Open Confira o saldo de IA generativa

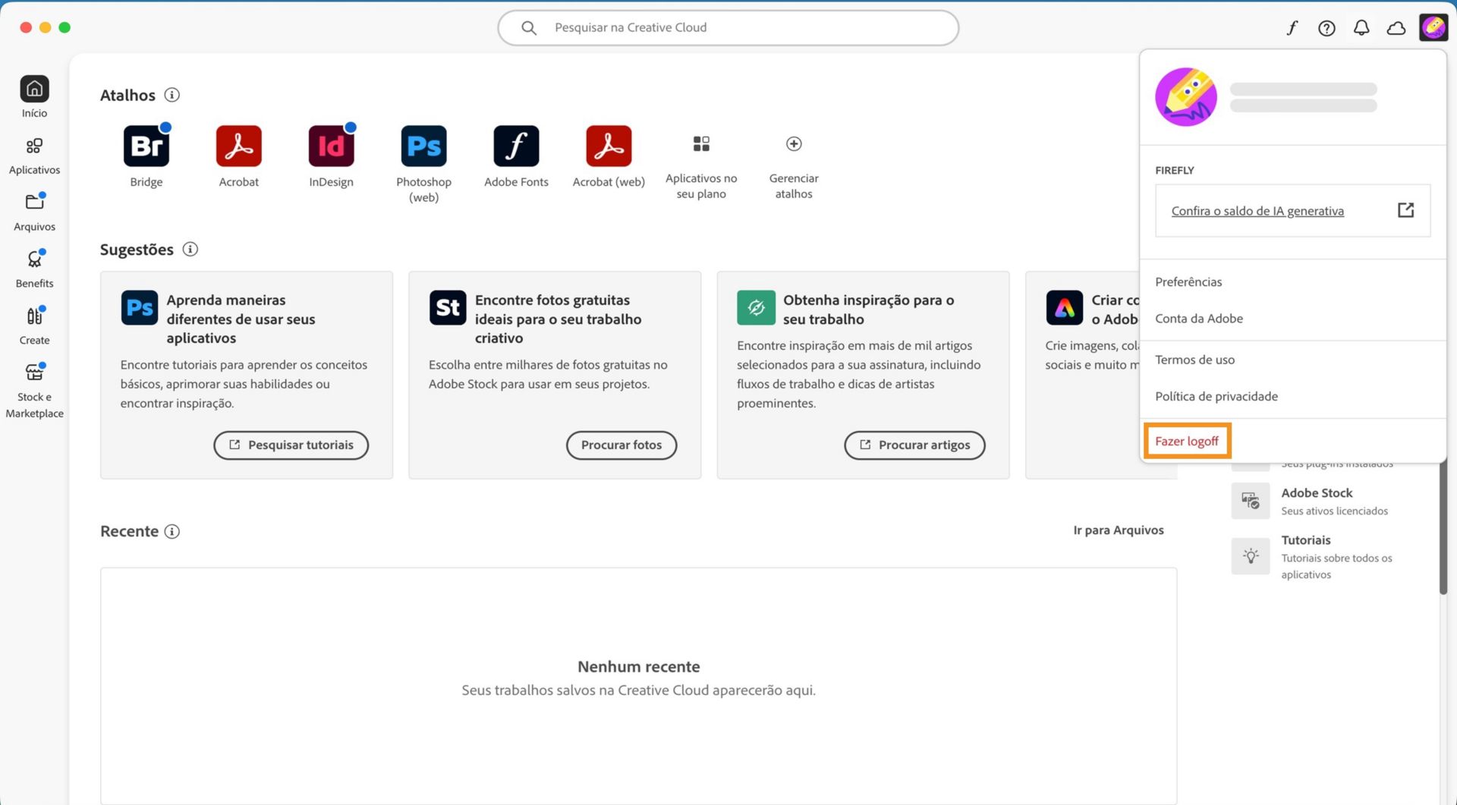coord(1257,210)
